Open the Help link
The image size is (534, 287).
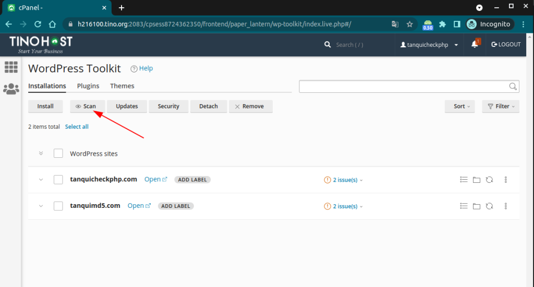tap(146, 68)
